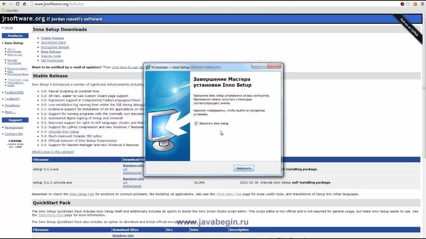The height and width of the screenshot is (239, 426).
Task: Open the Donate sidebar link
Action: [x=12, y=60]
